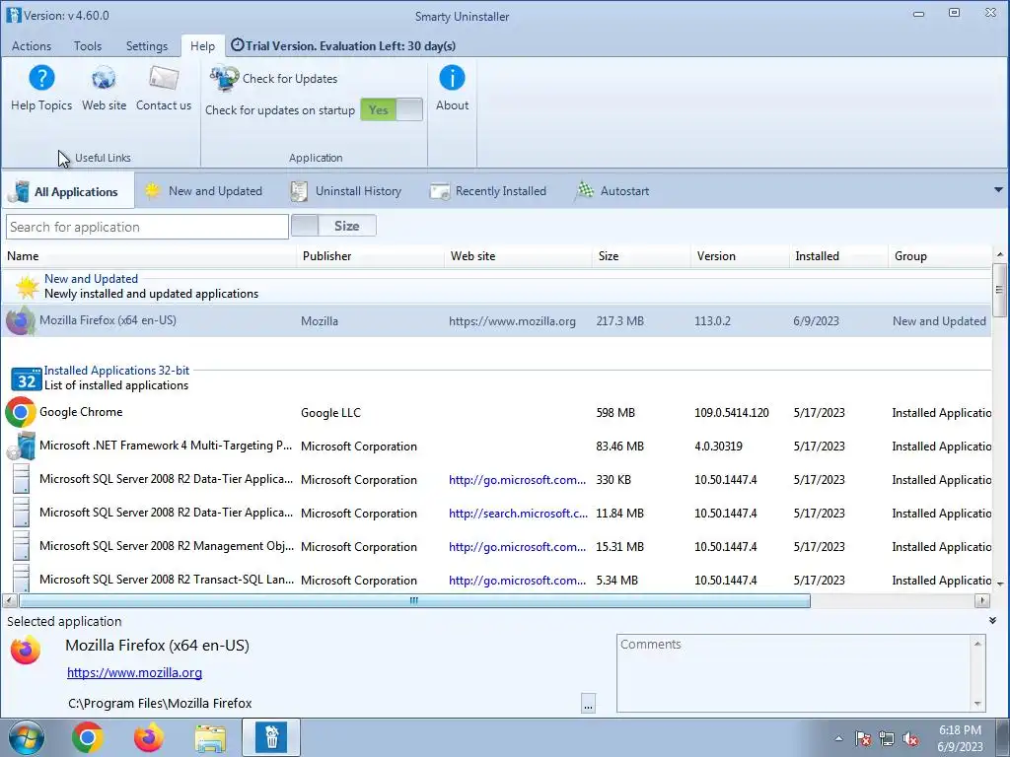Sort by the Version column header
Viewport: 1010px width, 757px height.
pos(740,256)
